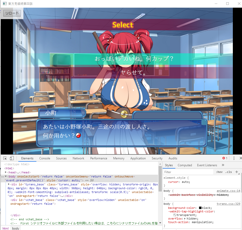This screenshot has width=242, height=230.
Task: Switch to the Network tab
Action: [x=78, y=158]
